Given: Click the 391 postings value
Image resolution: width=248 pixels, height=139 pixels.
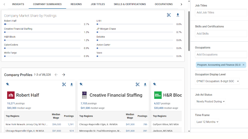Looking at the screenshot, I should click(145, 131).
